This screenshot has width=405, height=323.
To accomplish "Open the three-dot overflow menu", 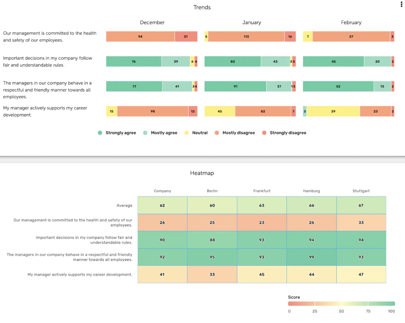I will [x=401, y=4].
